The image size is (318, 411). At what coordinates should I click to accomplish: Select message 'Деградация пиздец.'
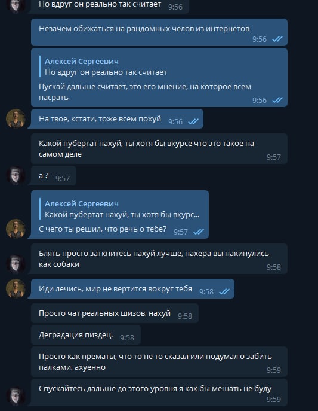coord(86,335)
